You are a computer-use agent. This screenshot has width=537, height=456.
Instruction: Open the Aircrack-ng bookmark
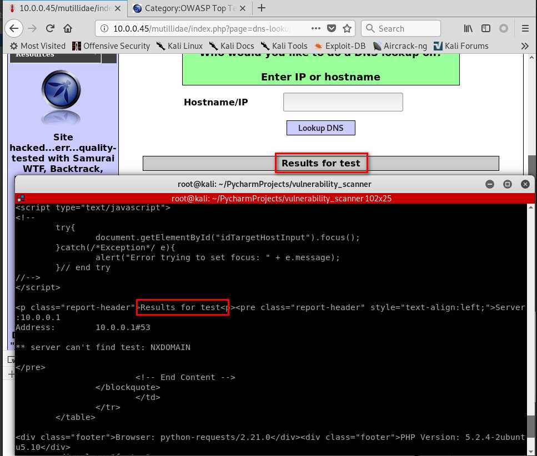(x=400, y=46)
